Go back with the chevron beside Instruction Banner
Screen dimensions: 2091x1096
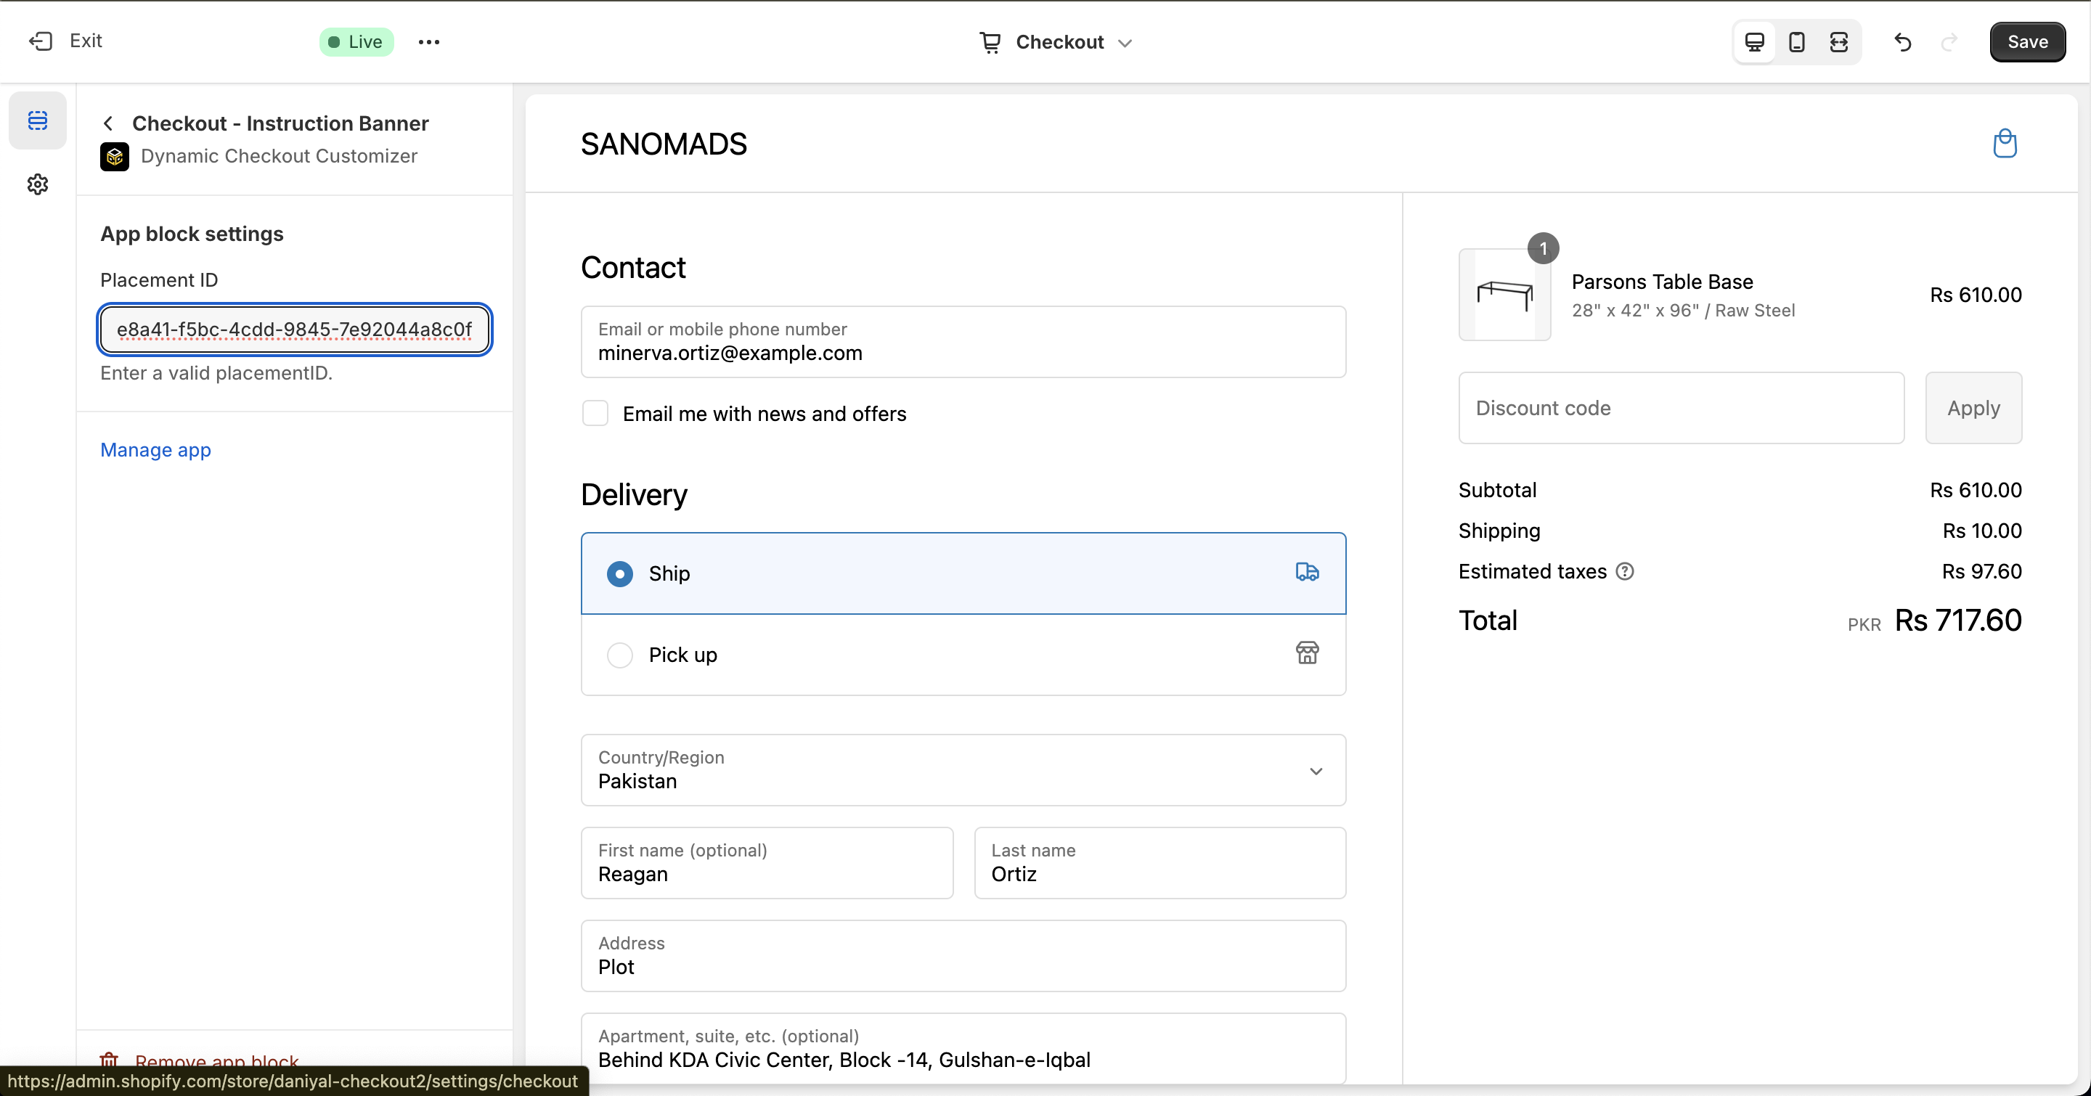tap(108, 123)
